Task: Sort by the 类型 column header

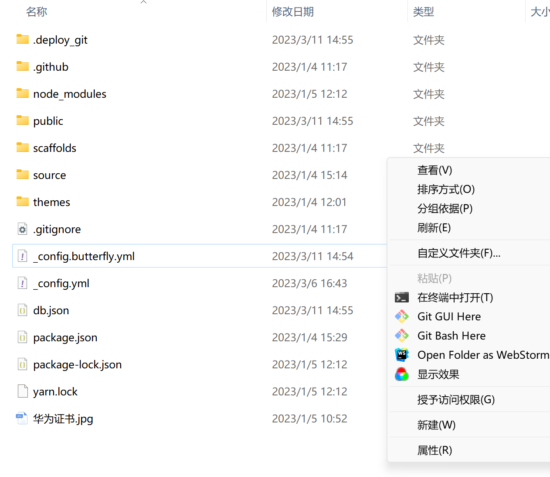Action: tap(424, 12)
